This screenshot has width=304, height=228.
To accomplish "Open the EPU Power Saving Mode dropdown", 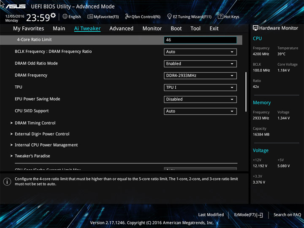I will (200, 100).
